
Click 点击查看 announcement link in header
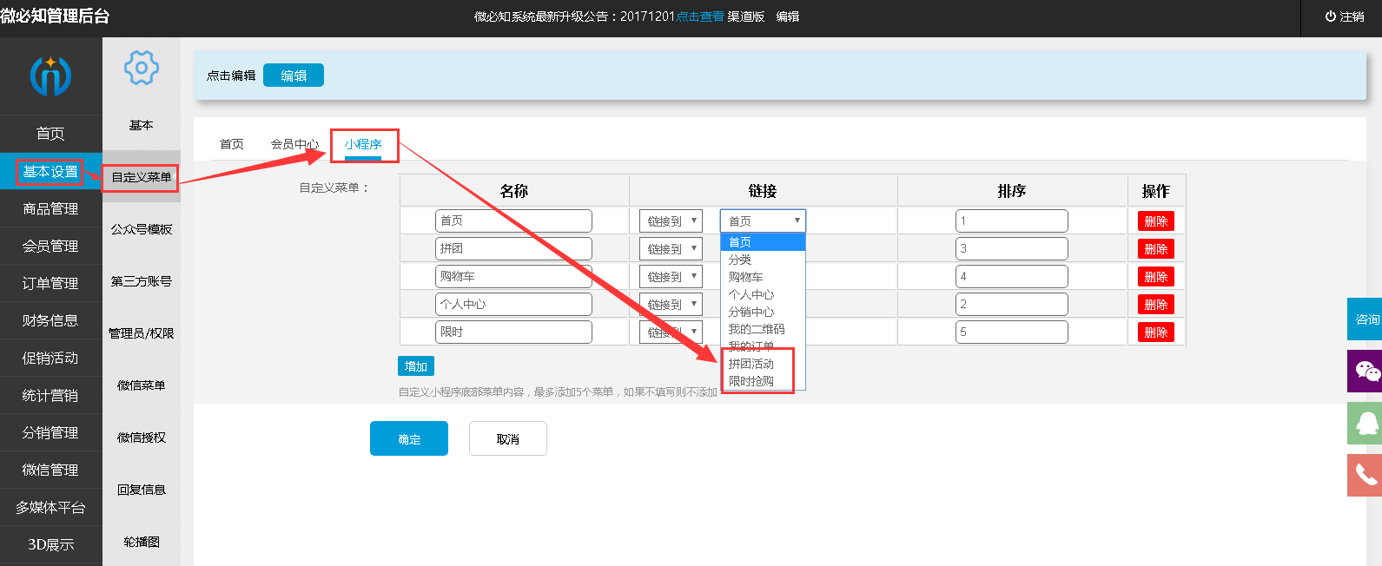tap(699, 16)
